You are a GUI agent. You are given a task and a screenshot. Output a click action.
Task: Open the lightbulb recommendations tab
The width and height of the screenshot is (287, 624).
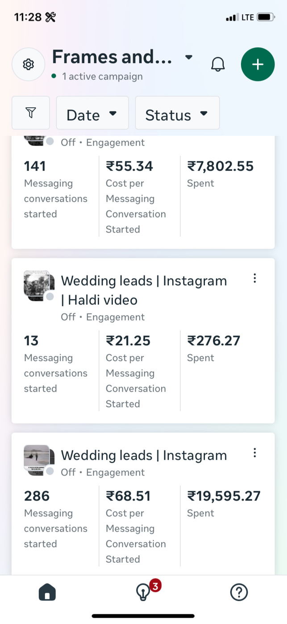point(143,593)
